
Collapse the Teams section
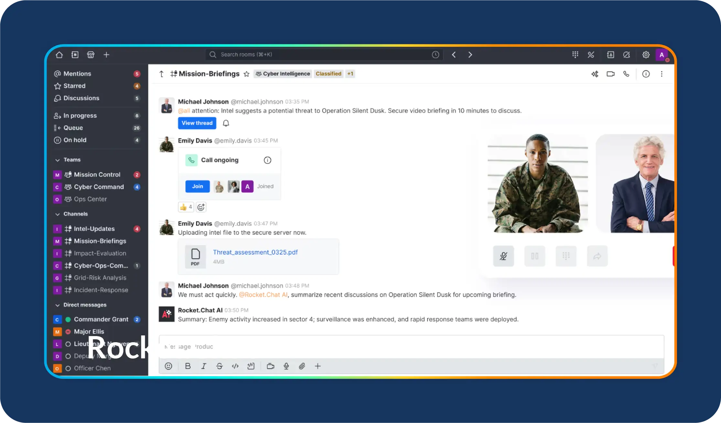click(58, 160)
